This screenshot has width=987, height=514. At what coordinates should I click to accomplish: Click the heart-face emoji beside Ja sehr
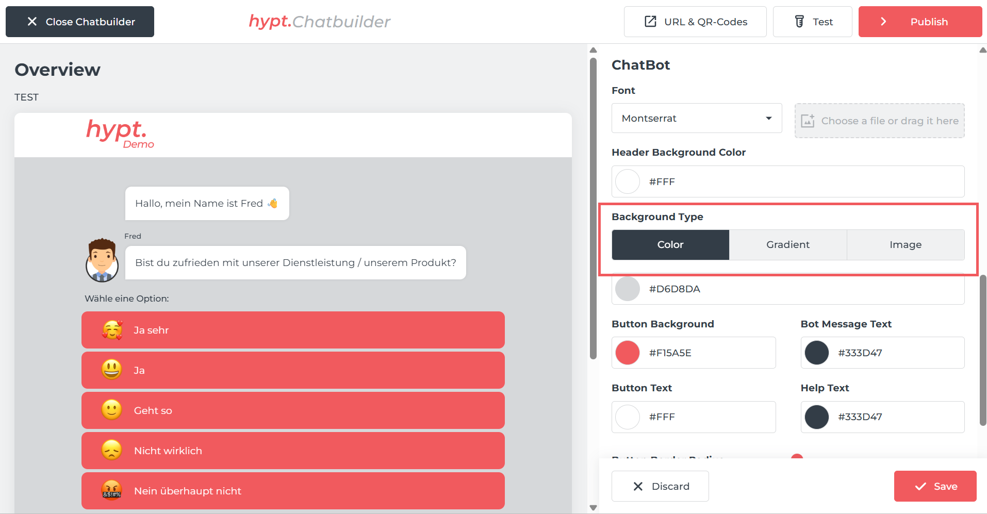[112, 330]
